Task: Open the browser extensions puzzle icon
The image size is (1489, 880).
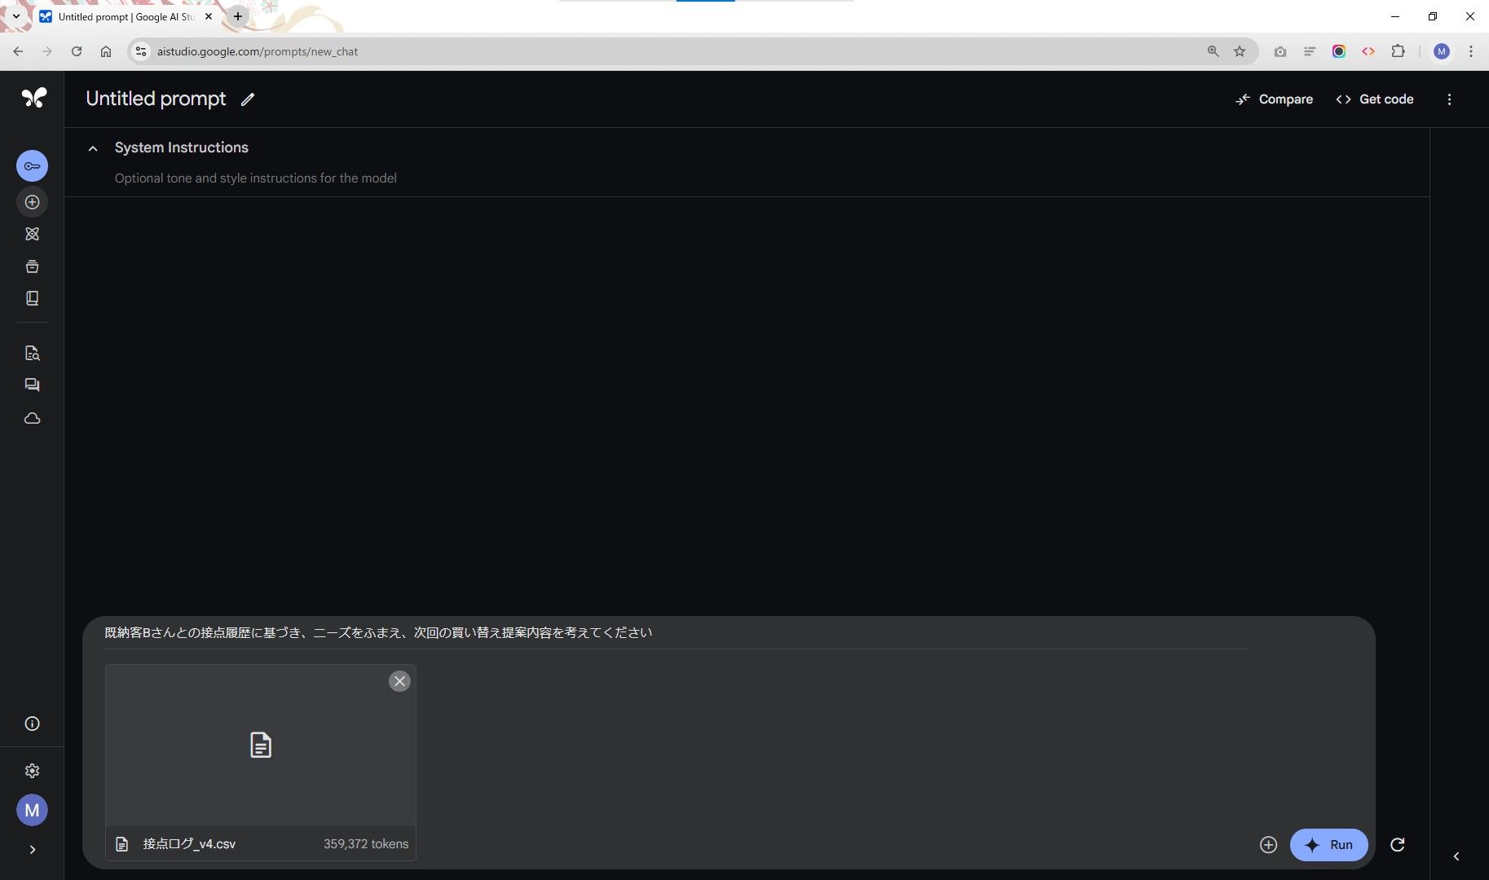Action: [1399, 51]
